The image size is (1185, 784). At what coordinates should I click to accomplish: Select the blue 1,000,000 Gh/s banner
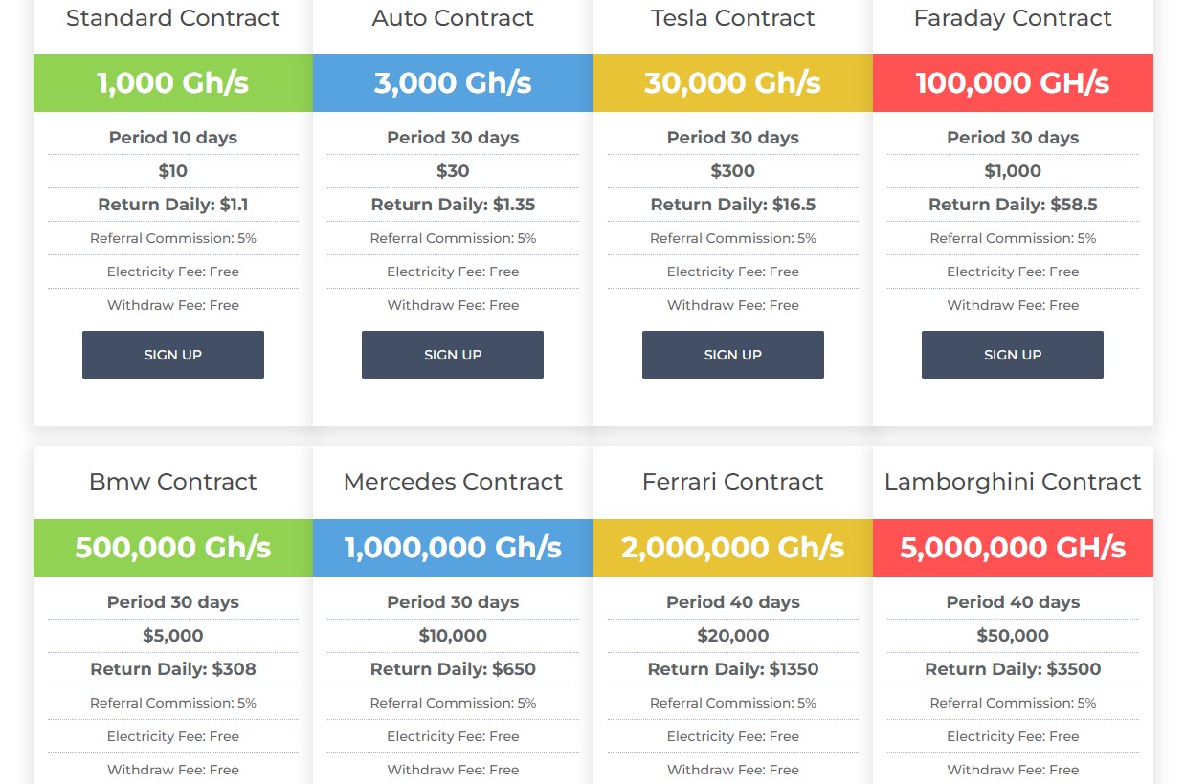(453, 548)
